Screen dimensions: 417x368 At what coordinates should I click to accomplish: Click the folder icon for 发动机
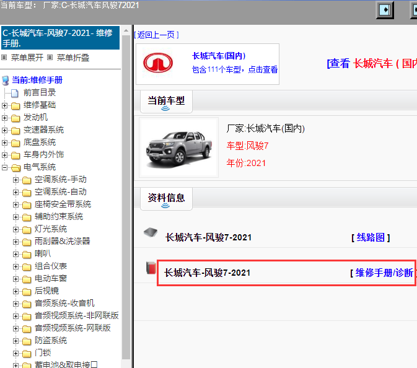point(15,118)
